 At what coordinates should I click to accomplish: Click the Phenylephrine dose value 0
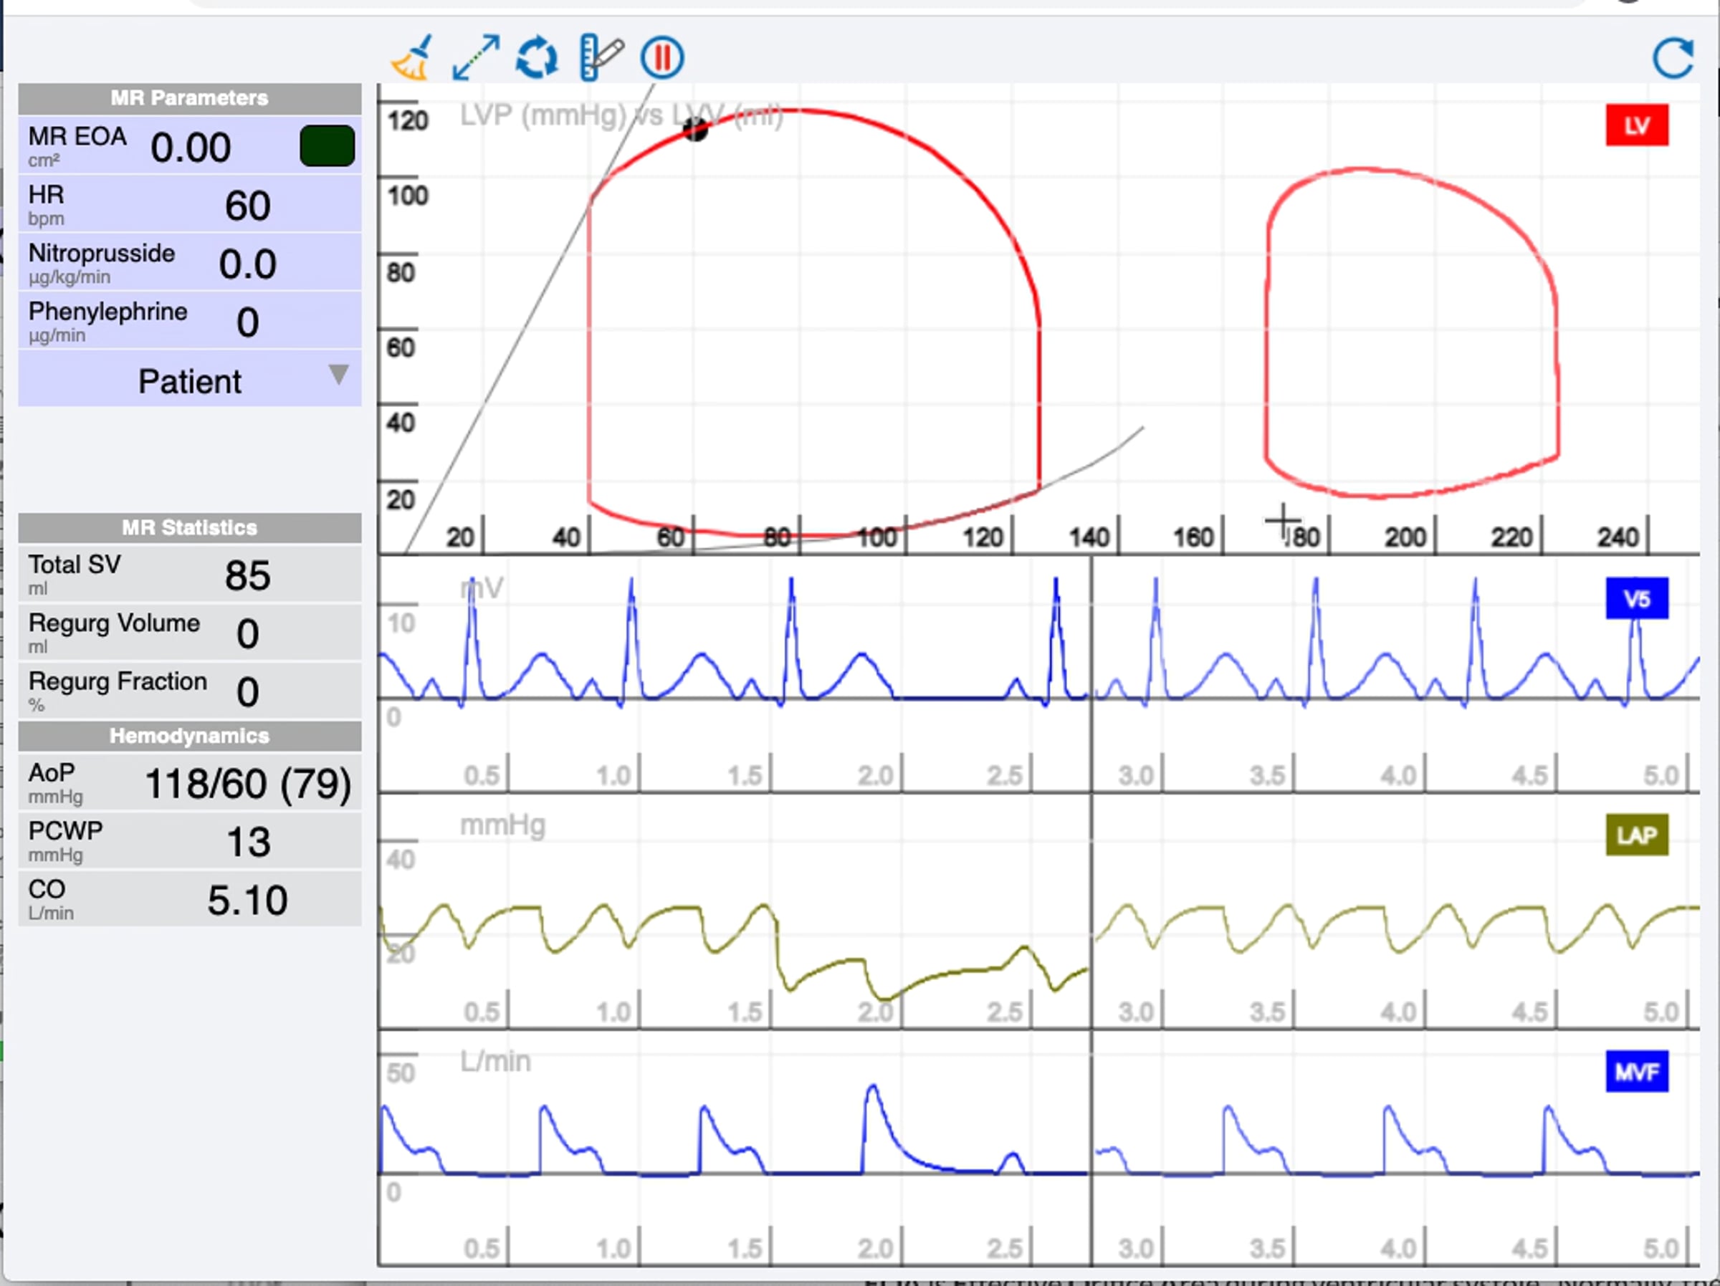click(247, 322)
